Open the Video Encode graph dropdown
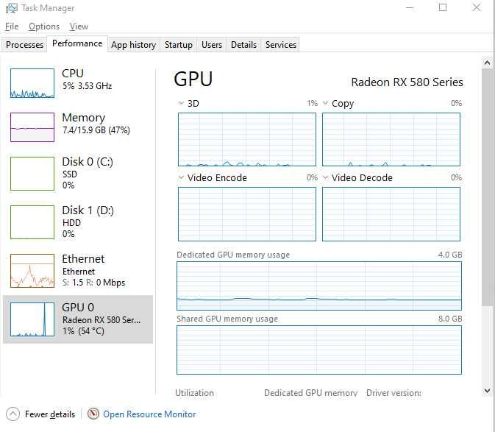495x432 pixels. click(182, 178)
